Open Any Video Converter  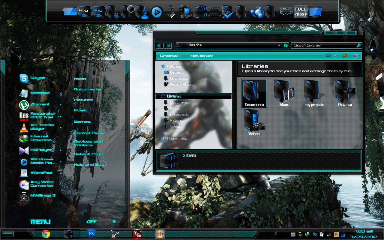pos(36,184)
